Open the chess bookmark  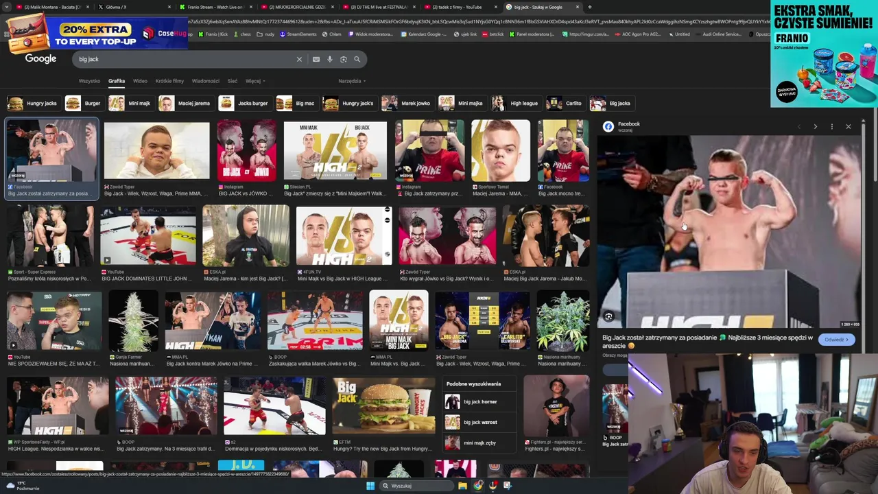(x=243, y=34)
